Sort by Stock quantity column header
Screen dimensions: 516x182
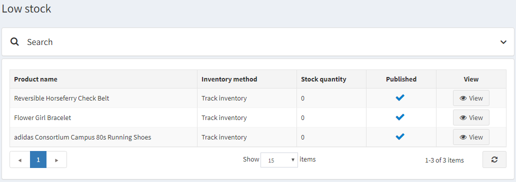click(323, 79)
